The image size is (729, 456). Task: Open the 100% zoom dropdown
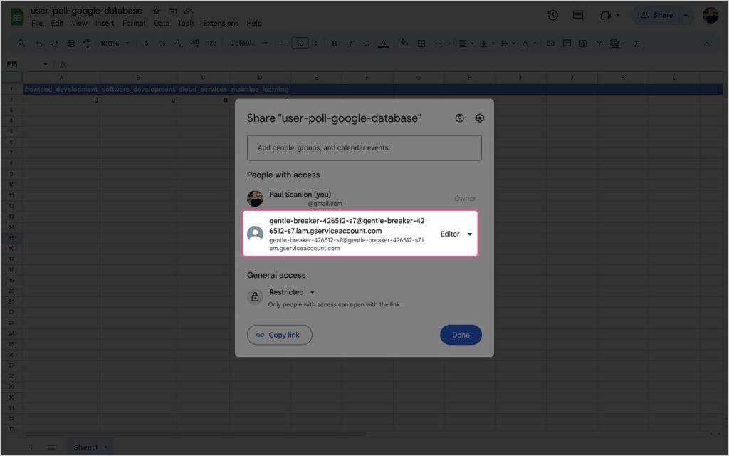[x=115, y=43]
